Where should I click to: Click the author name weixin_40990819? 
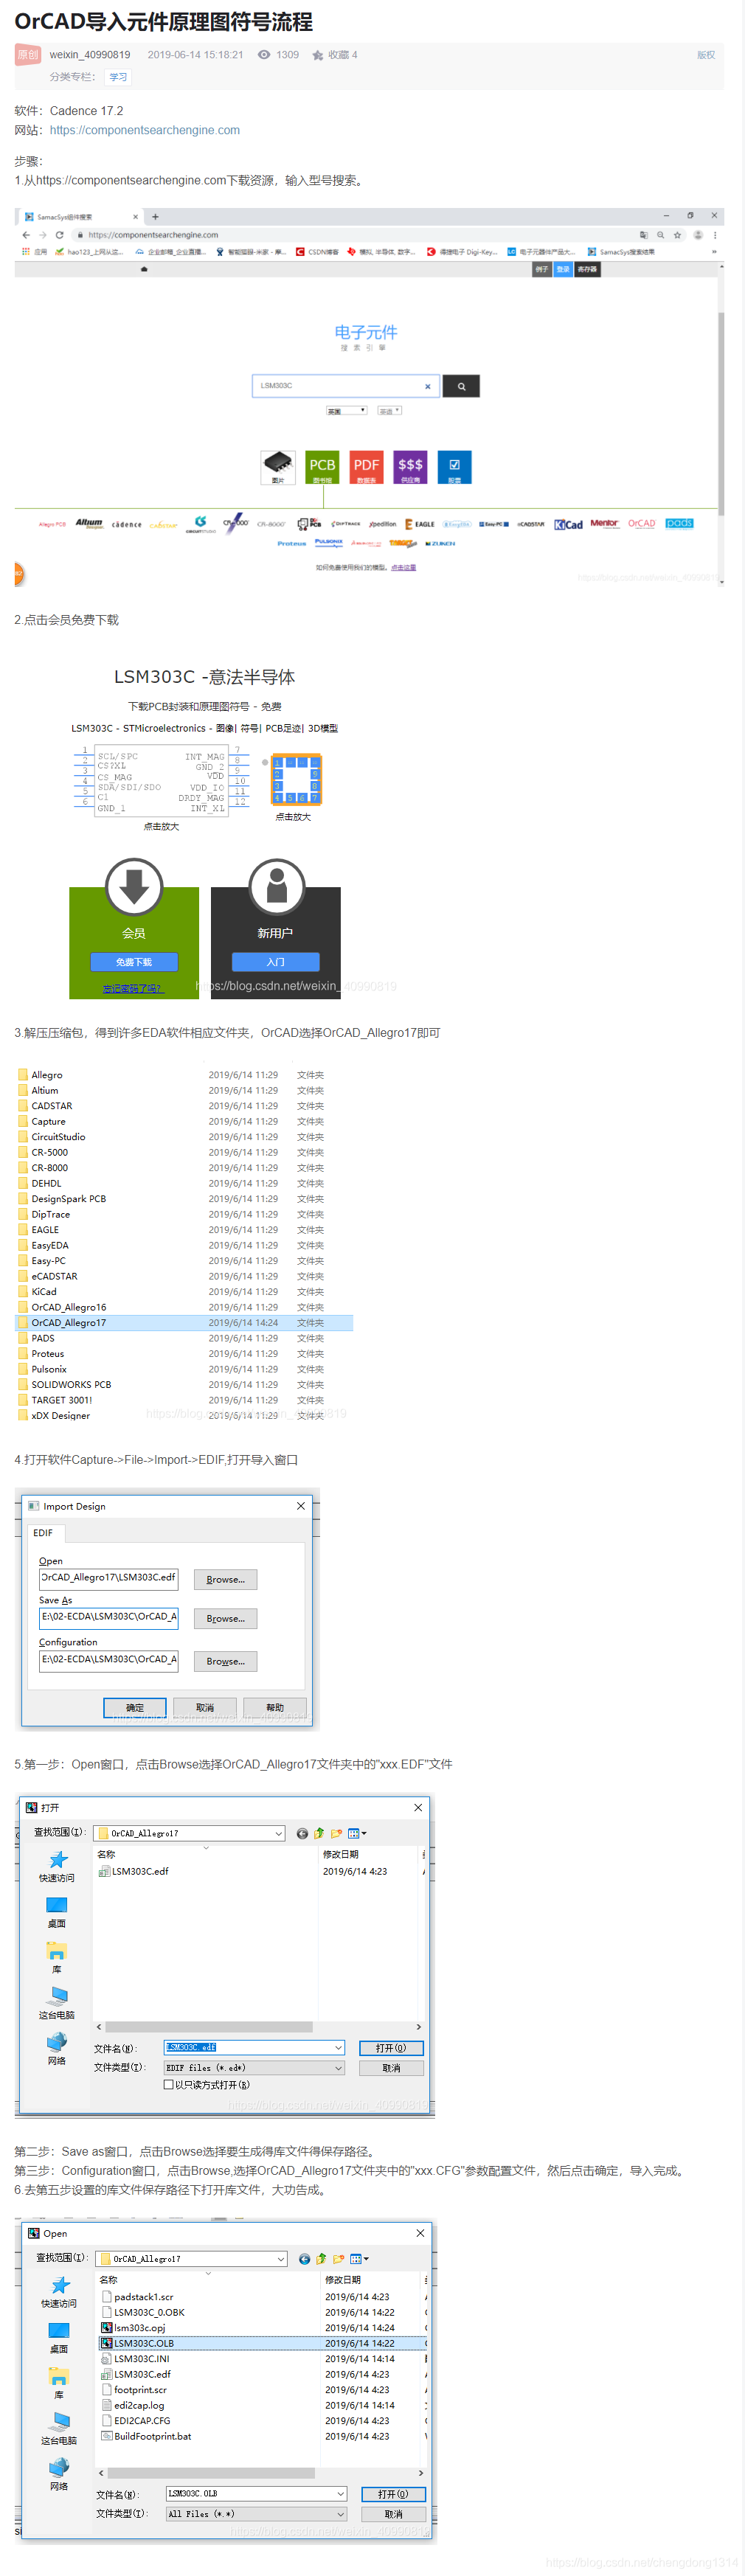[x=90, y=55]
